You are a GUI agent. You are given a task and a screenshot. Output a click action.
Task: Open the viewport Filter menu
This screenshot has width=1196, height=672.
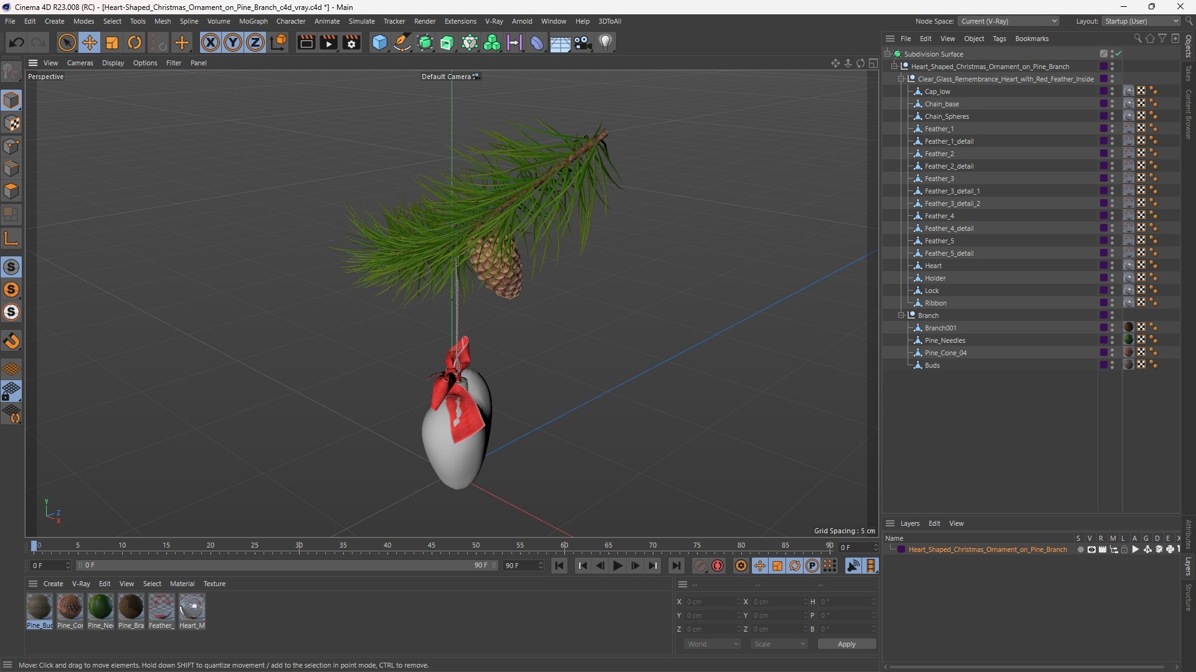pyautogui.click(x=174, y=63)
